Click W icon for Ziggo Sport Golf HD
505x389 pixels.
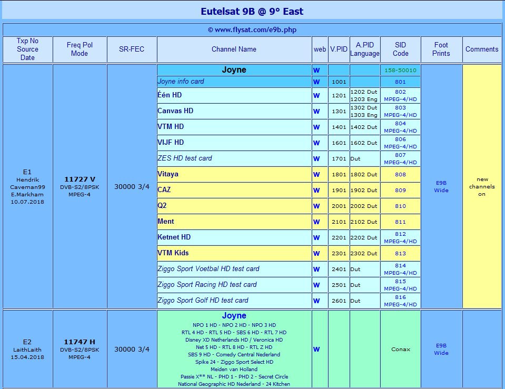click(x=316, y=301)
